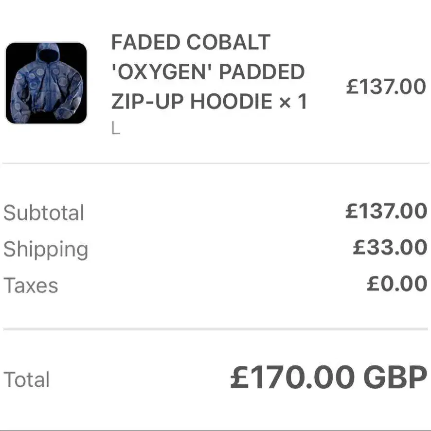Click the £137.00 price beside the product title
Screen dimensions: 431x431
386,87
